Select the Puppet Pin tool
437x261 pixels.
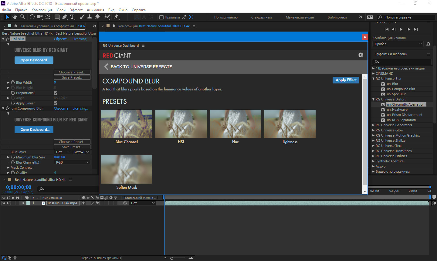click(x=116, y=17)
